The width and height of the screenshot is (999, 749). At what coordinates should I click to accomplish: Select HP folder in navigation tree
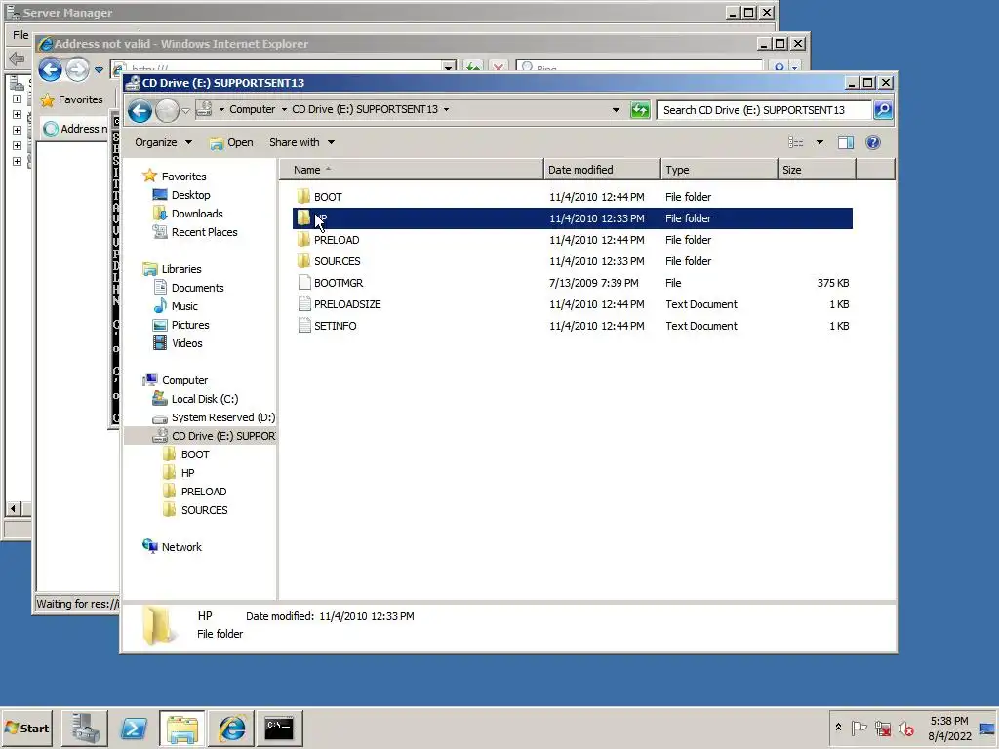click(x=187, y=473)
